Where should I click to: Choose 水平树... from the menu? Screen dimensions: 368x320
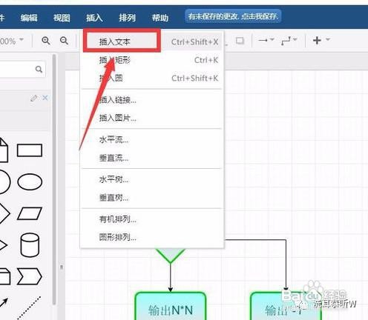(x=152, y=179)
